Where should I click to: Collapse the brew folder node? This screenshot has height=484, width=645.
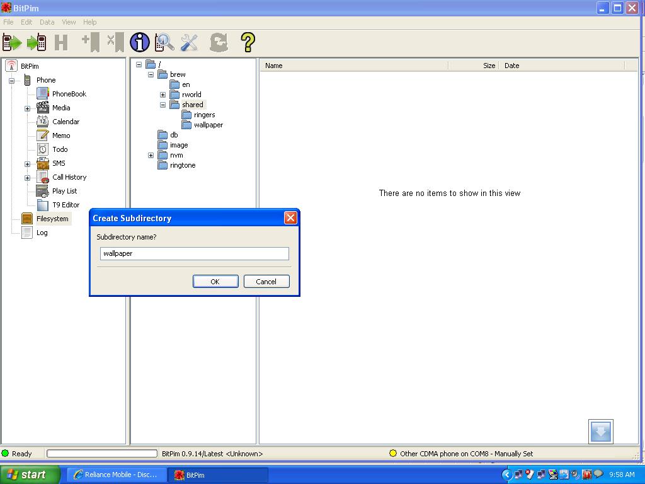(x=151, y=74)
